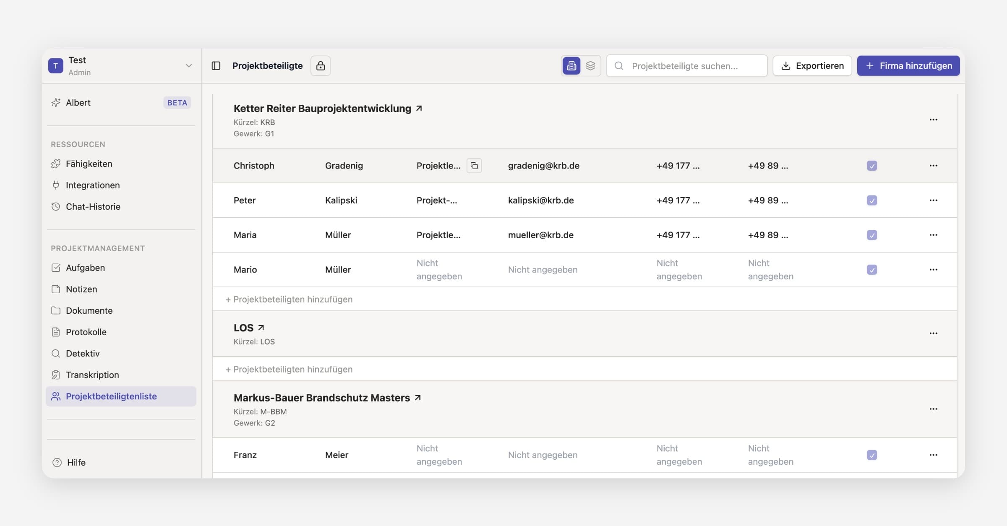Switch to company building view icon
Screen dimensions: 1007x526
pos(571,66)
